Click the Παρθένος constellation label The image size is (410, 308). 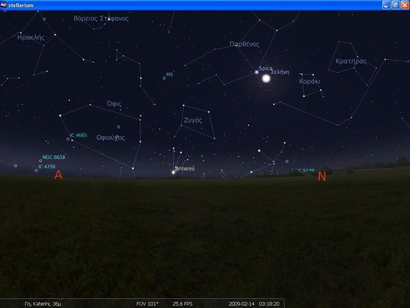click(244, 44)
